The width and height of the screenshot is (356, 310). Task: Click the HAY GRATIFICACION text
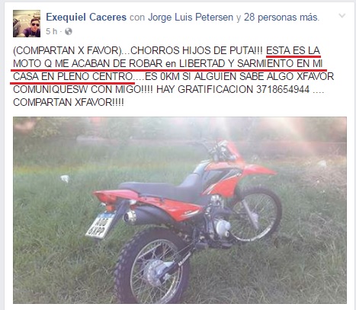(x=205, y=89)
